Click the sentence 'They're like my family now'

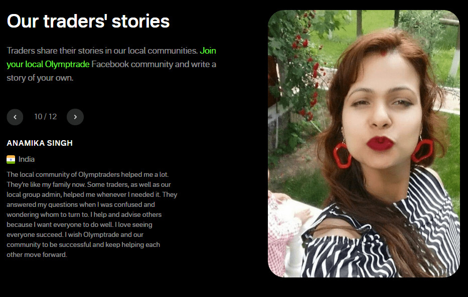tap(46, 184)
